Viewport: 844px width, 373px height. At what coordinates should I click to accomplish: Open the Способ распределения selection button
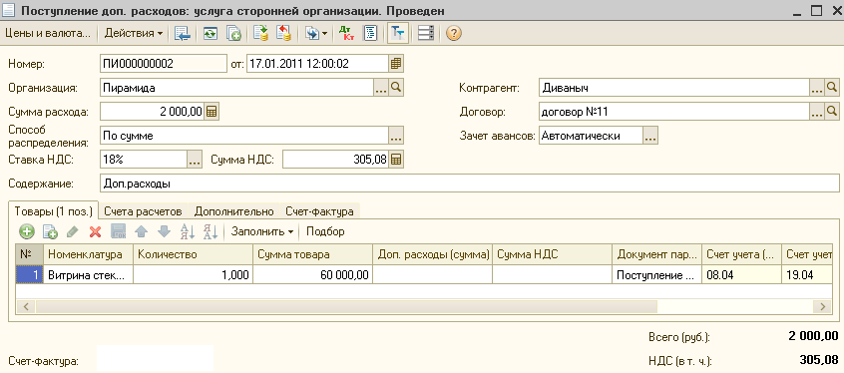pyautogui.click(x=396, y=137)
